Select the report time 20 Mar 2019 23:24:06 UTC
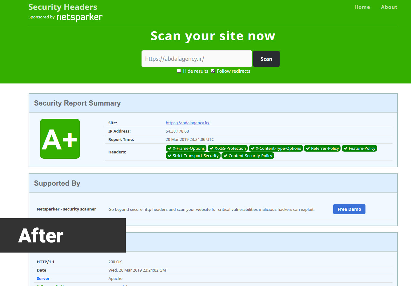411x286 pixels. pos(190,139)
